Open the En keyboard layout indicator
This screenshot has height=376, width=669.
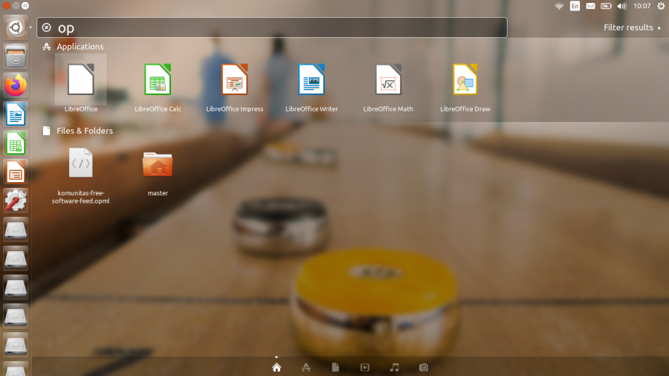point(575,6)
